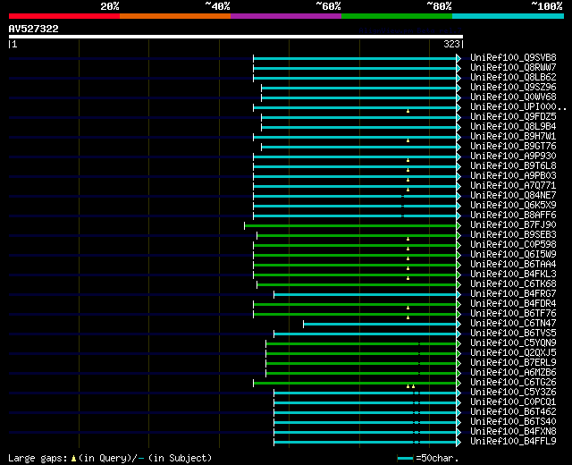Image resolution: width=572 pixels, height=465 pixels.
Task: Click the red 20% identity color band
Action: pyautogui.click(x=64, y=16)
